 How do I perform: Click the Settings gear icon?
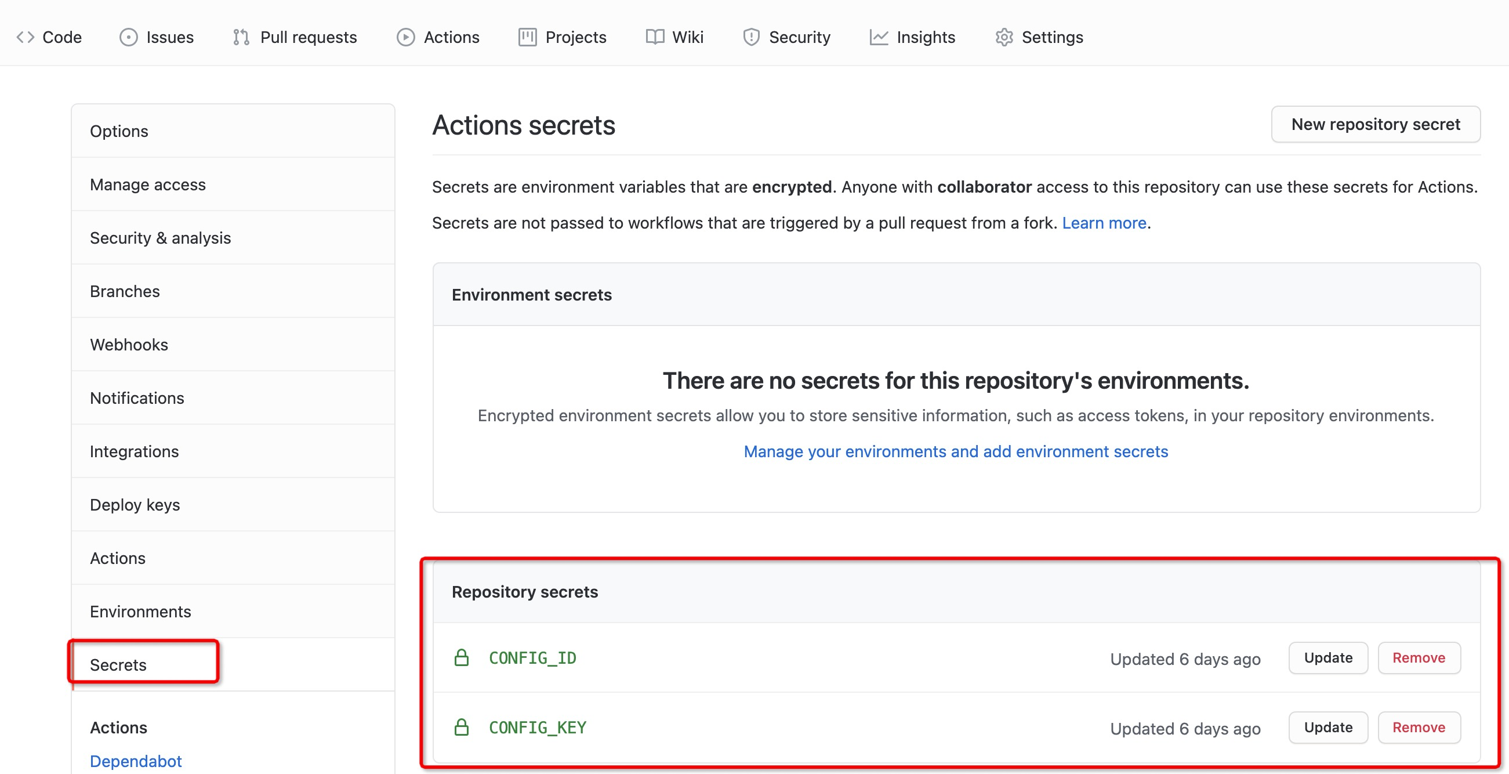point(1004,37)
